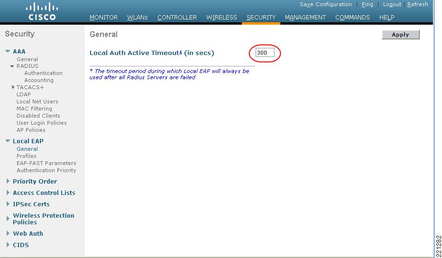The image size is (442, 258).
Task: Expand the TACACS+ subtree arrow
Action: (x=13, y=87)
